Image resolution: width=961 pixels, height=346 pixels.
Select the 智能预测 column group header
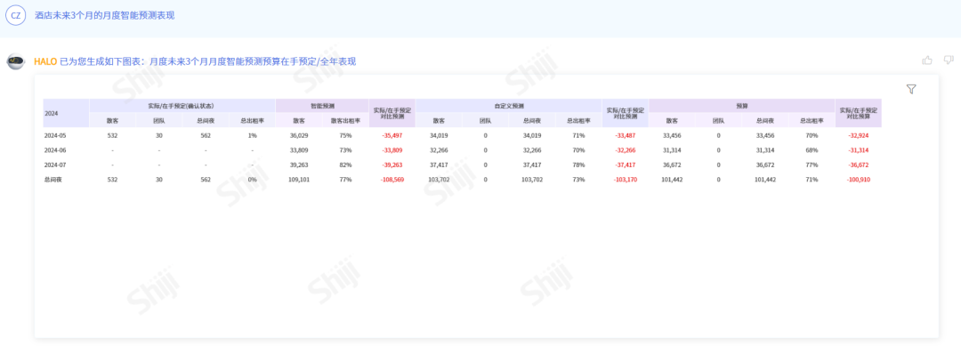pyautogui.click(x=322, y=106)
